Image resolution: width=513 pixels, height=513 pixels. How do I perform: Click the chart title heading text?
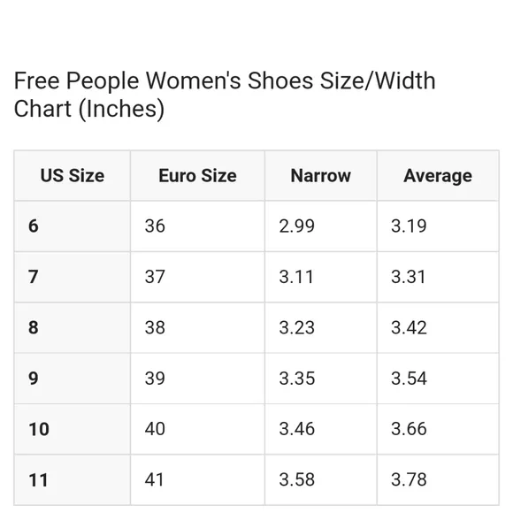click(225, 95)
